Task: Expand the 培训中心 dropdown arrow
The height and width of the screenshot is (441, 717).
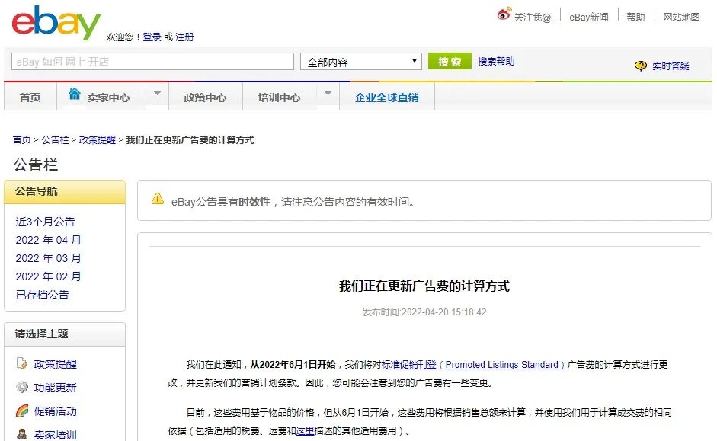Action: point(328,94)
